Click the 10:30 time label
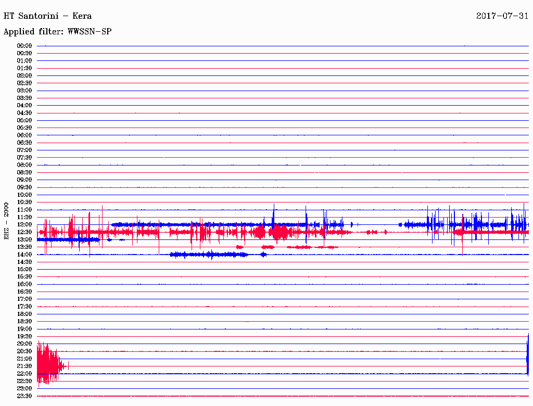Image resolution: width=533 pixels, height=406 pixels. pyautogui.click(x=24, y=202)
